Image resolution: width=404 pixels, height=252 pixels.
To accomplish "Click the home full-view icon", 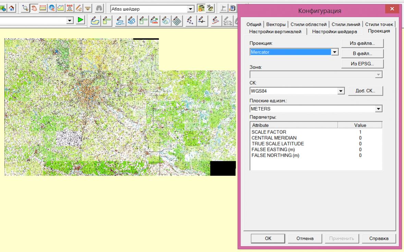I will [12, 8].
